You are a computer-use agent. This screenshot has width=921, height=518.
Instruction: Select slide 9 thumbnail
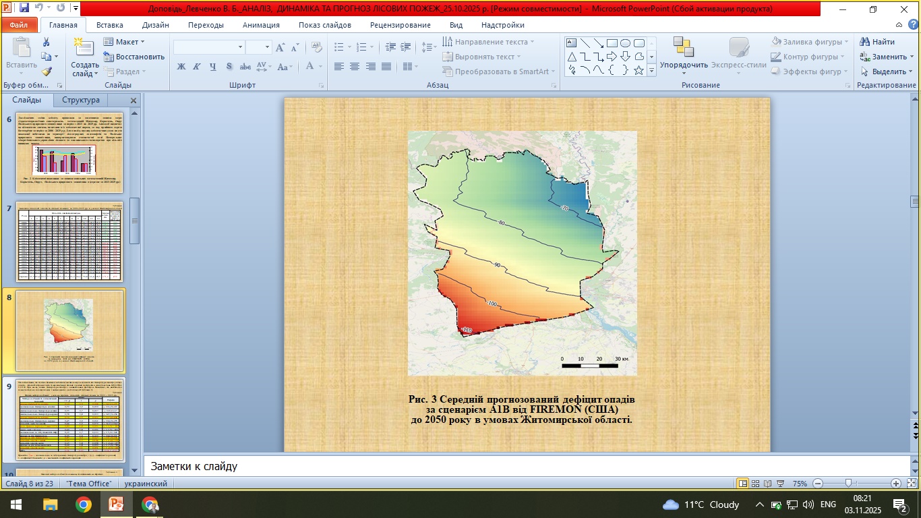coord(70,418)
